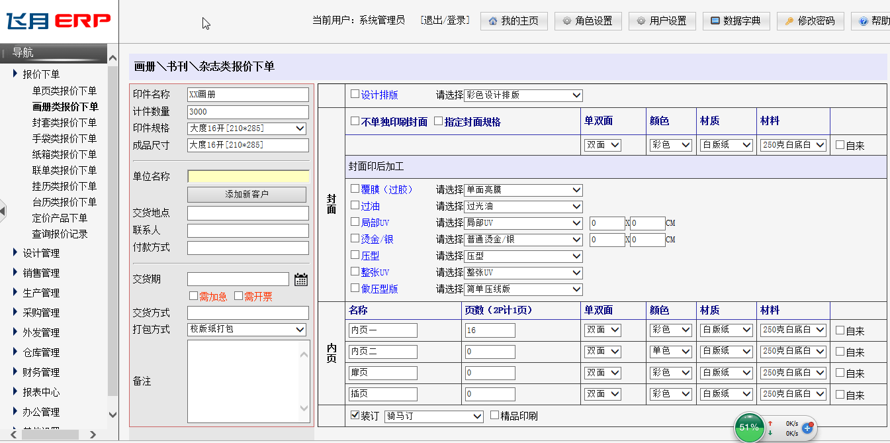Open 角色设置 role settings
Image resolution: width=890 pixels, height=443 pixels.
588,21
